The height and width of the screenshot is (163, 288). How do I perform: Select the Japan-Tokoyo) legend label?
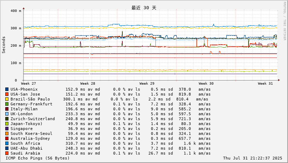26,124
